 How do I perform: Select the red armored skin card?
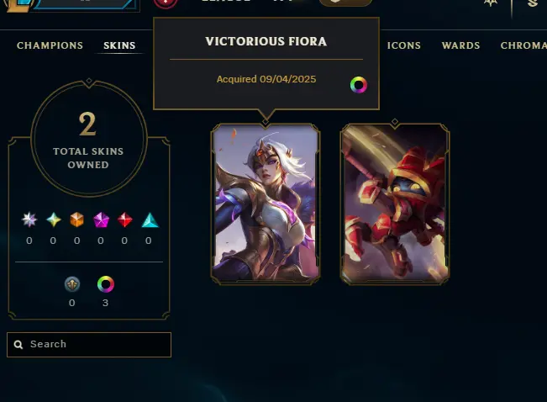tap(395, 204)
